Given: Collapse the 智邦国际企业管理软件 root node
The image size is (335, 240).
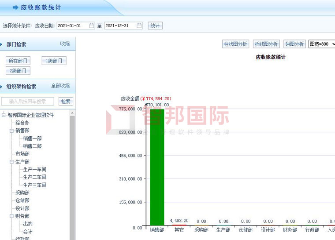Looking at the screenshot, I should click(x=4, y=115).
